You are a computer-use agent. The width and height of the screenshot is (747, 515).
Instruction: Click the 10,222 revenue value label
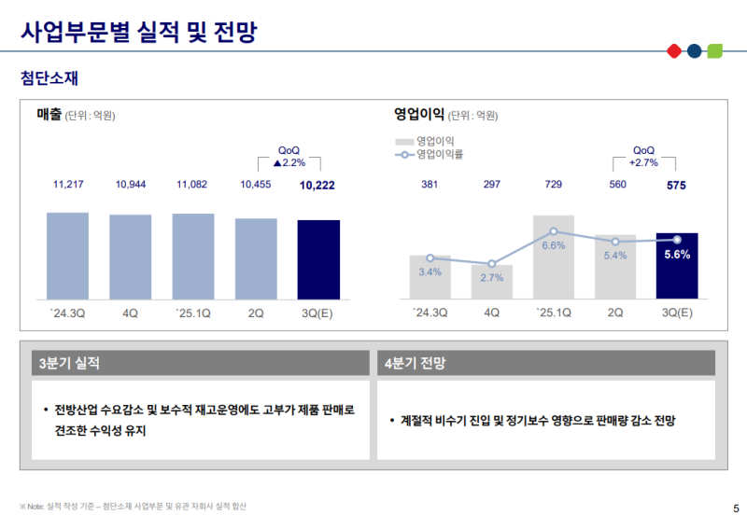317,186
